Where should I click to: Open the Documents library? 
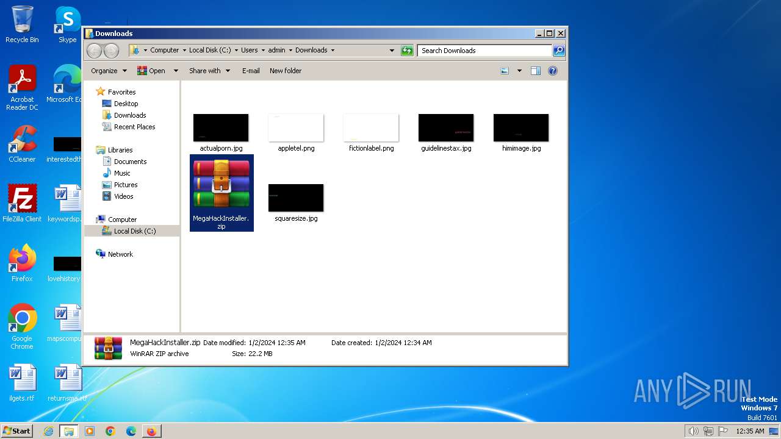tap(130, 162)
